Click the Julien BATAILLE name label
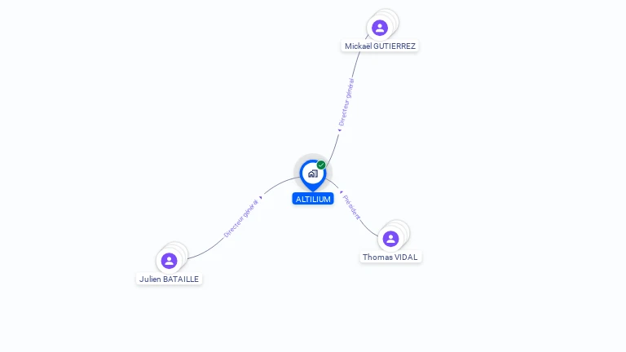The width and height of the screenshot is (626, 352). [169, 279]
